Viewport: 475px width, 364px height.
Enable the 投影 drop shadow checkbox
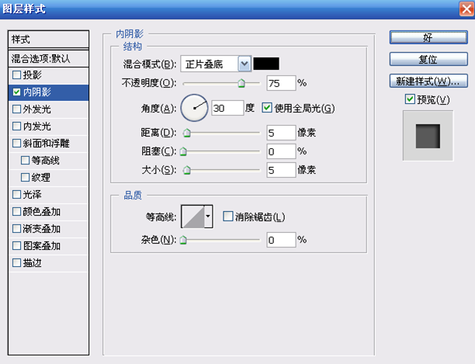(x=17, y=75)
